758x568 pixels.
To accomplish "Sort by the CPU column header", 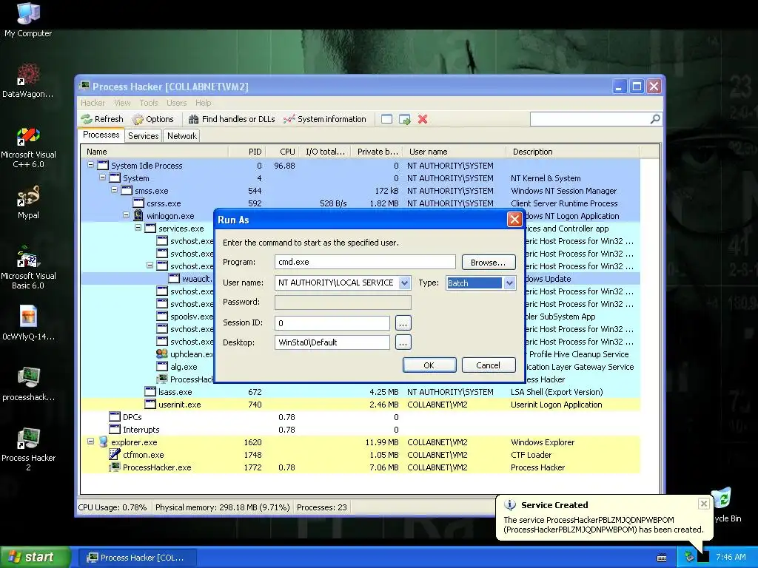I will pos(282,152).
